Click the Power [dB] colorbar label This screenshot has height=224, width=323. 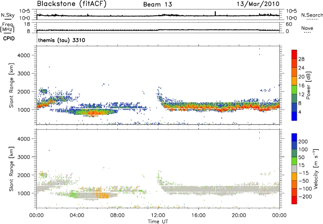308,85
